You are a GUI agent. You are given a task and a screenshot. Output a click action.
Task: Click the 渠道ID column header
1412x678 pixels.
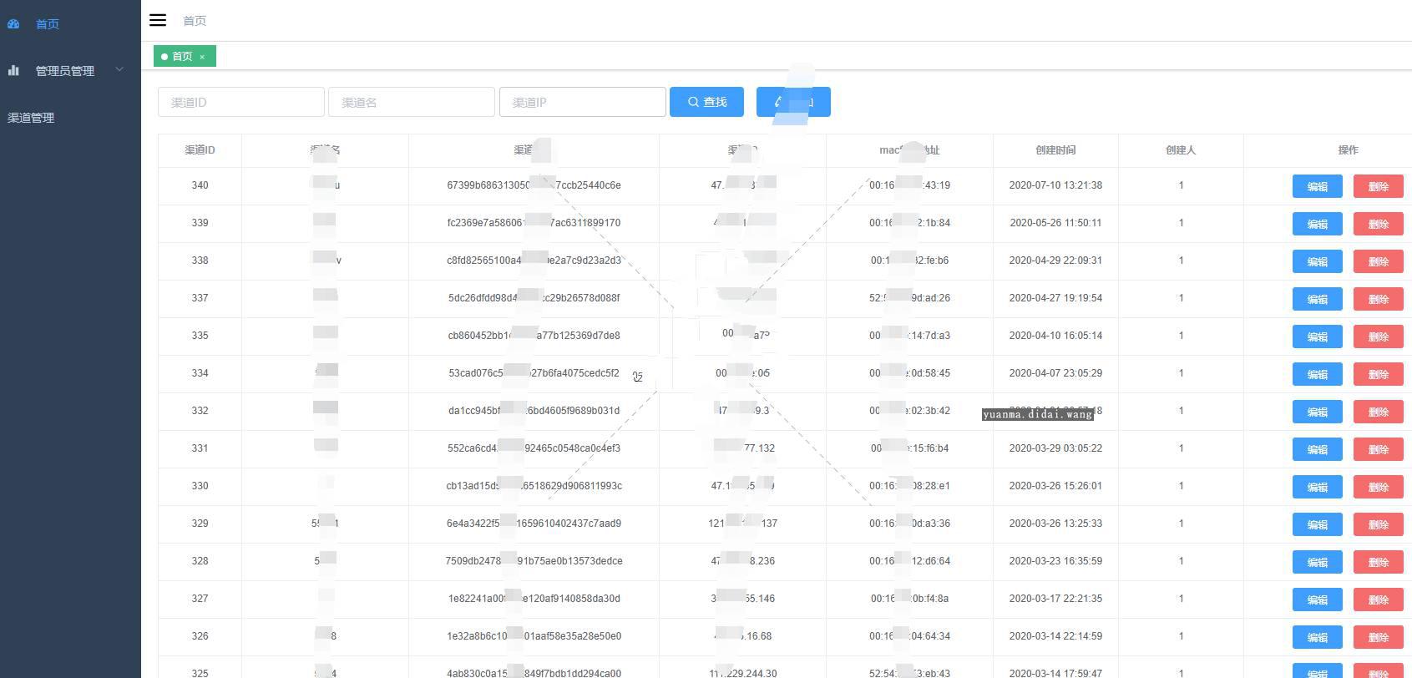[x=200, y=150]
